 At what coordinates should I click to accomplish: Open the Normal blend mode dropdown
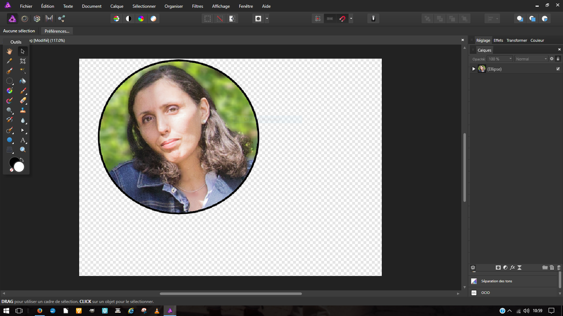(531, 59)
